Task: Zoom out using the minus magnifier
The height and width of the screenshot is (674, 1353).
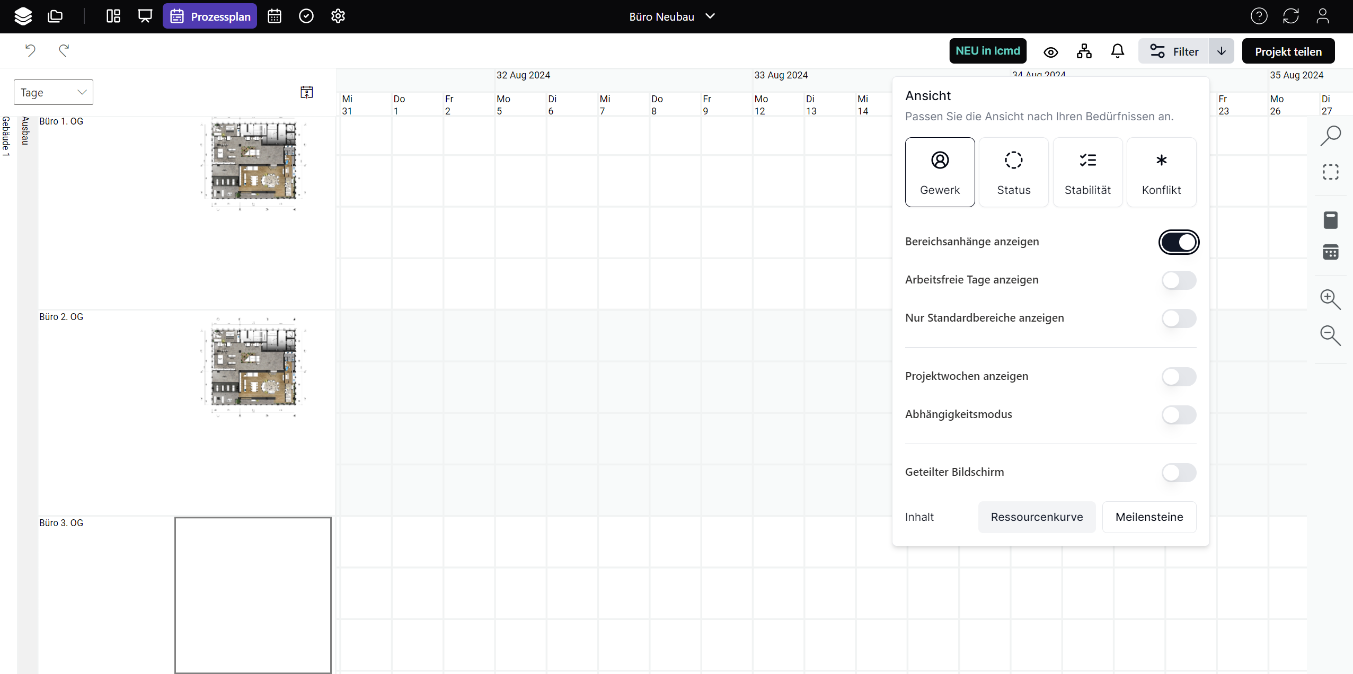Action: tap(1330, 335)
